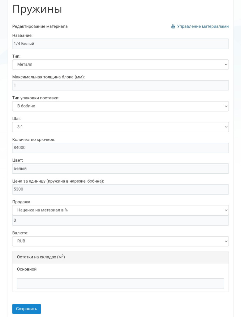The height and width of the screenshot is (317, 241).
Task: Expand the Валюта dropdown showing RUB
Action: point(120,241)
